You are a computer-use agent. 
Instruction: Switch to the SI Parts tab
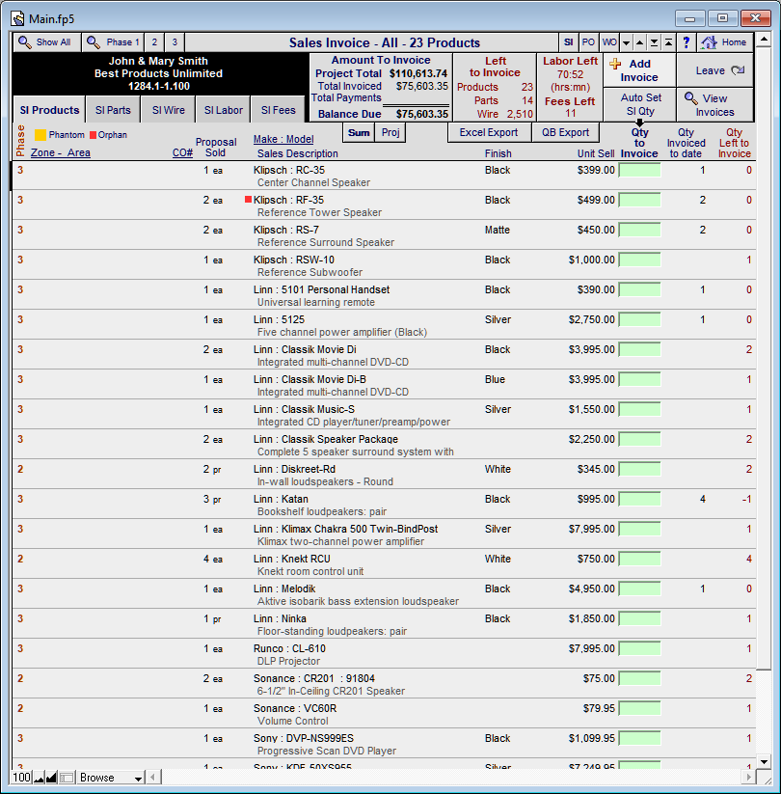click(x=113, y=110)
